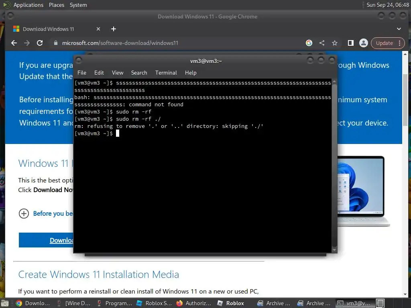Click the Chrome address bar URL
411x308 pixels.
click(120, 43)
